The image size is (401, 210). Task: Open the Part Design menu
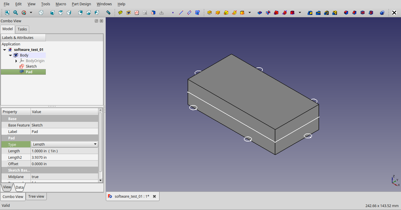coord(81,4)
